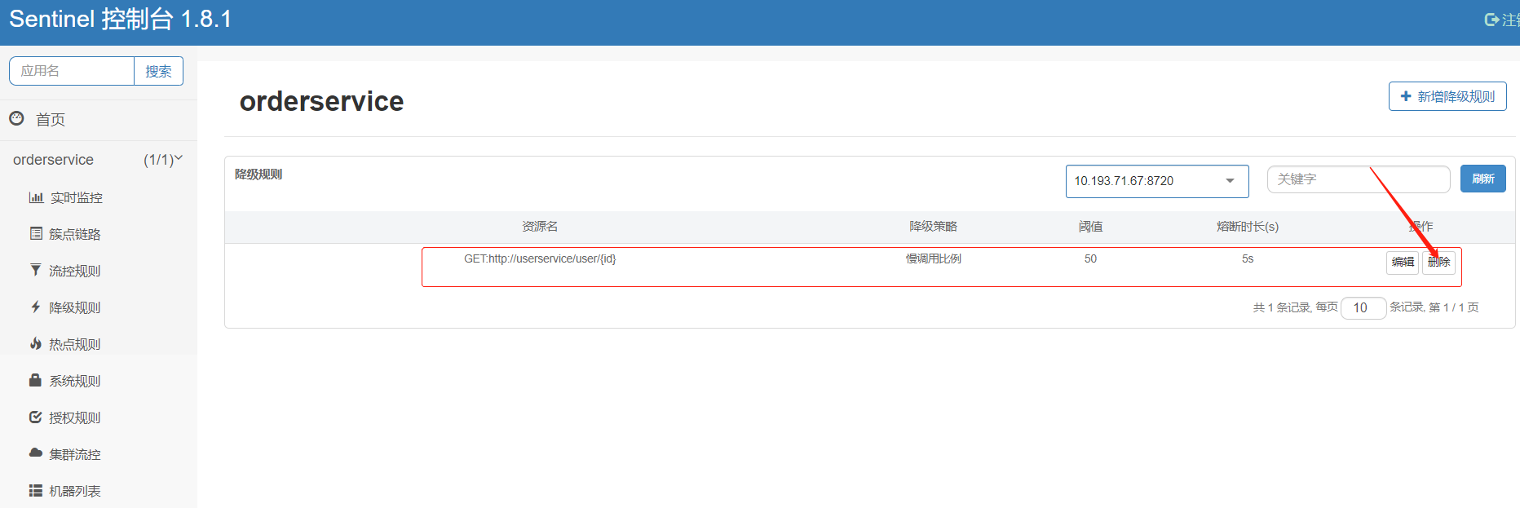Open the machine dropdown showing 10.193.71.67:8720
This screenshot has height=508, width=1520.
click(1157, 181)
